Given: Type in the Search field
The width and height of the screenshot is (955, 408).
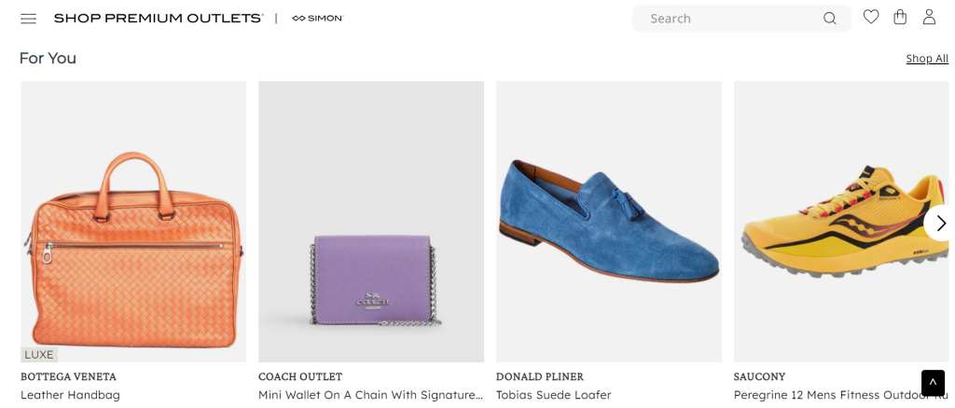Looking at the screenshot, I should pos(727,19).
